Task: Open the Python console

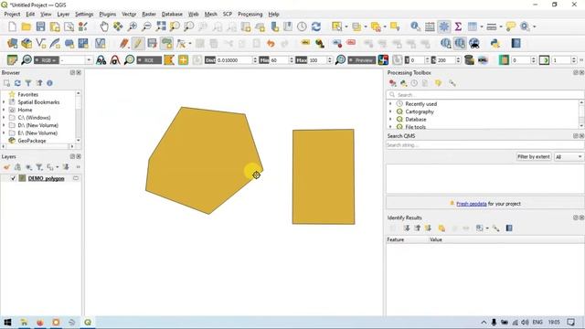Action: (495, 43)
